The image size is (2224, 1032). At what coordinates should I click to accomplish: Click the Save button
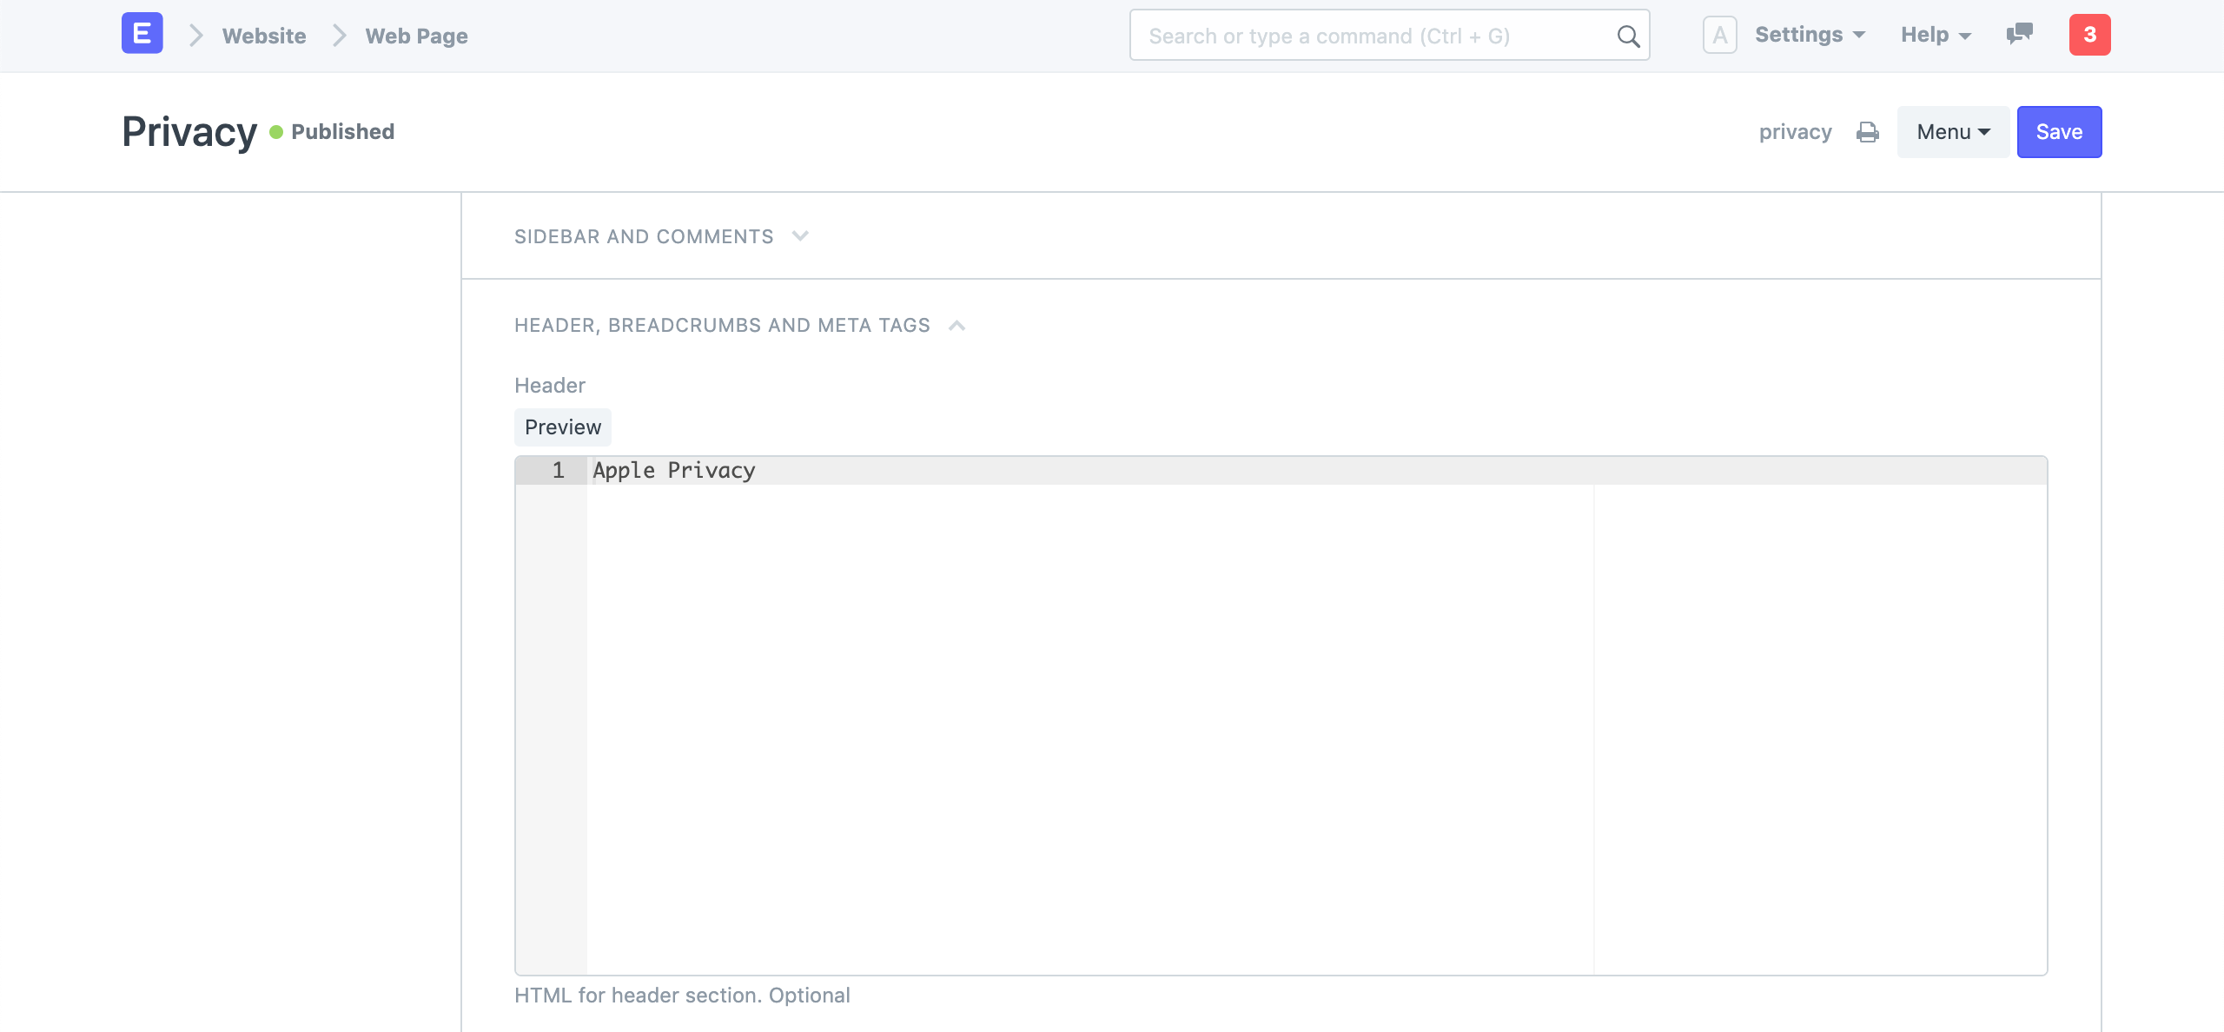click(2059, 131)
